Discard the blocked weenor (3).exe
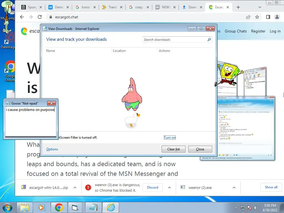 [x=153, y=187]
